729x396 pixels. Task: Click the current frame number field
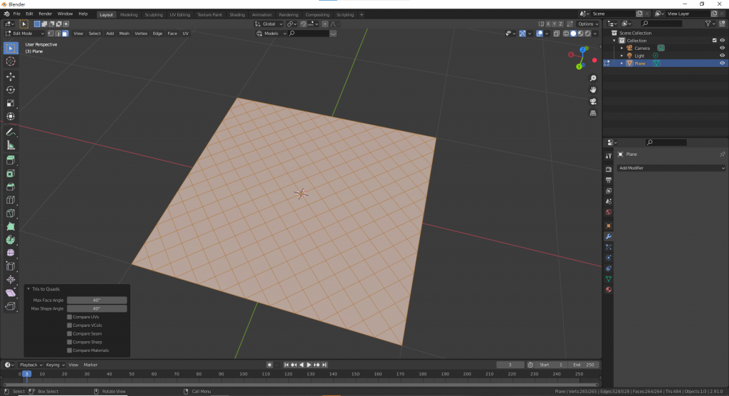click(x=510, y=365)
